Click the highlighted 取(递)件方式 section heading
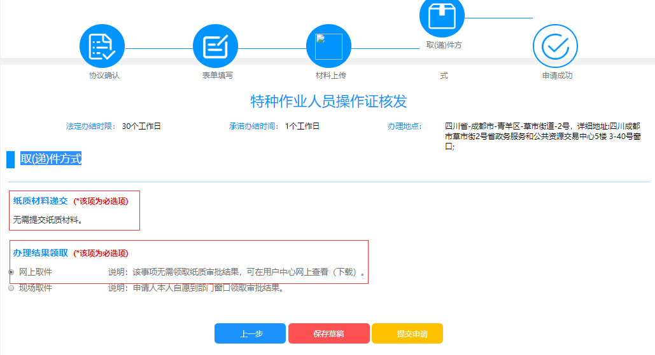This screenshot has height=355, width=655. click(51, 159)
